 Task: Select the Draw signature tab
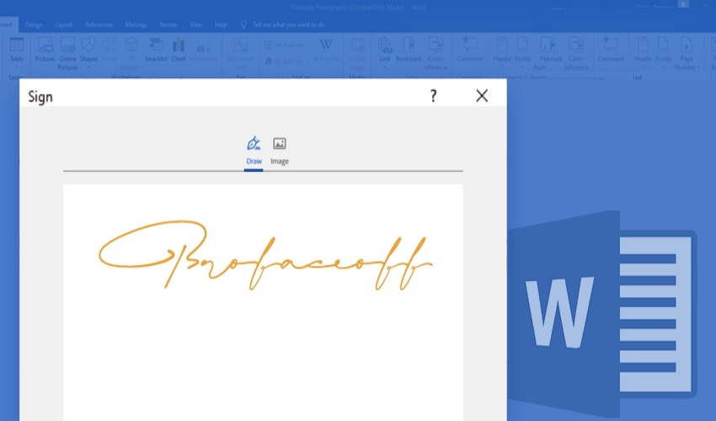[x=254, y=150]
